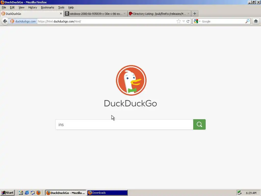Launch Internet Explorer from Quick Launch
The height and width of the screenshot is (196, 261).
[x=27, y=193]
